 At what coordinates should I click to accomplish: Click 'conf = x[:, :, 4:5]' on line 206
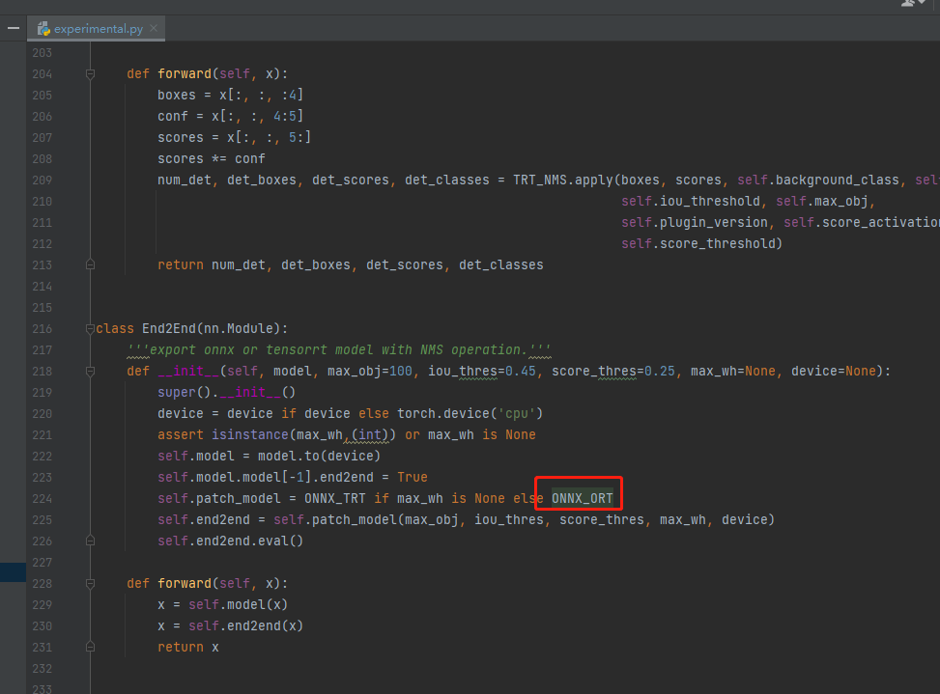click(x=231, y=116)
